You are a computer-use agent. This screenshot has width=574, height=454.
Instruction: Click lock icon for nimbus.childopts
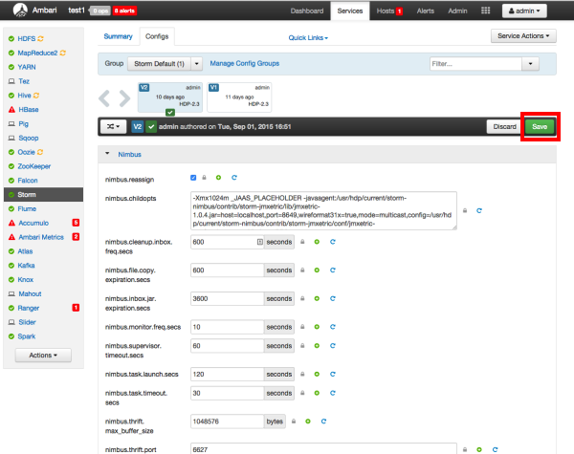[x=465, y=210]
